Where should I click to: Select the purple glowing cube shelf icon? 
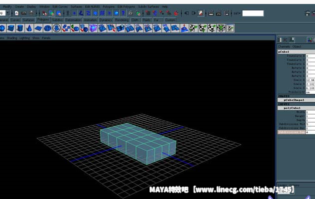click(x=93, y=28)
